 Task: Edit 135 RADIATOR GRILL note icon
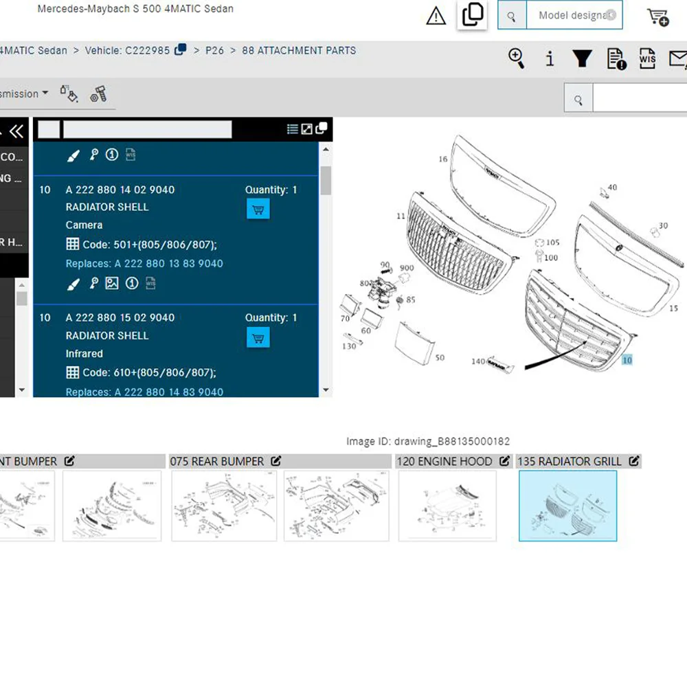point(634,461)
